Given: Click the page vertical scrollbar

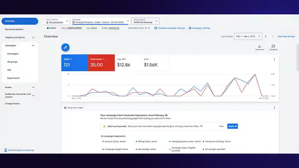Looking at the screenshot, I should click(298, 57).
